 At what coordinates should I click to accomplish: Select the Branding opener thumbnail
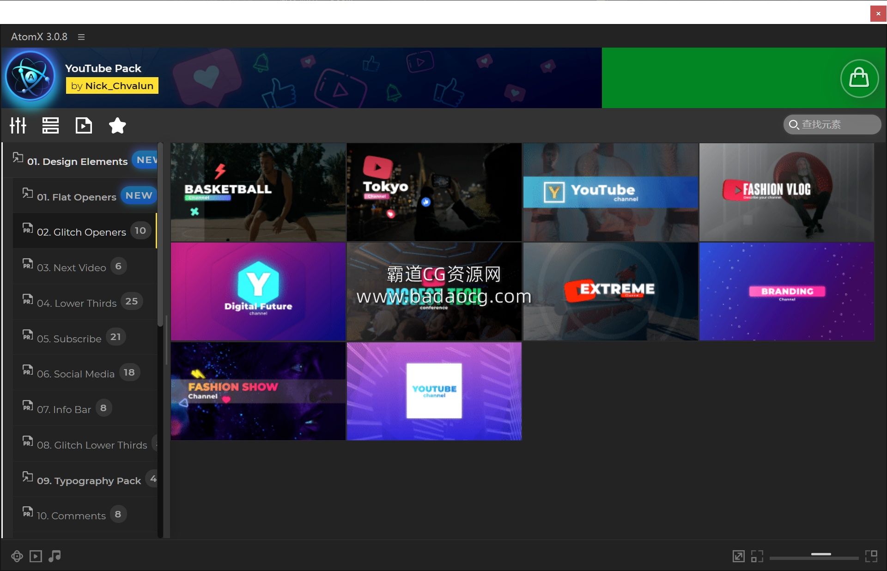tap(786, 292)
